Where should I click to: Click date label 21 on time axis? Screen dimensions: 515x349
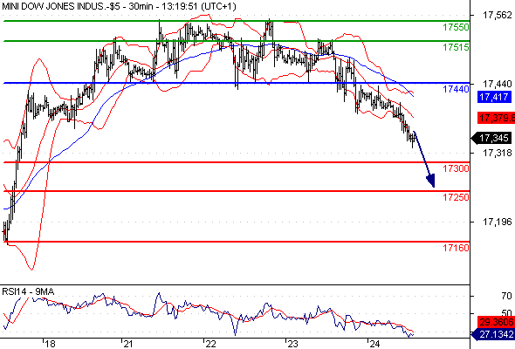(x=128, y=344)
